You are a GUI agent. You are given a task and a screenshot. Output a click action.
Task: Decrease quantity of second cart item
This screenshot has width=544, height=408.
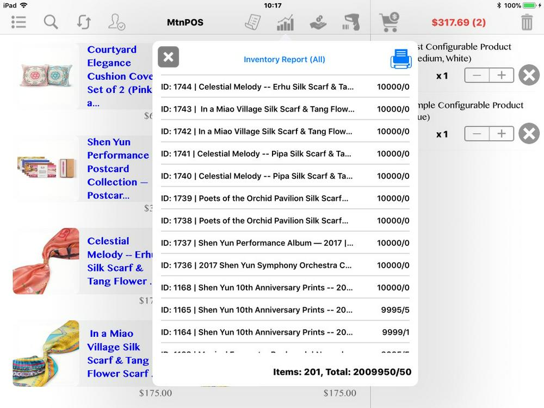(x=477, y=134)
